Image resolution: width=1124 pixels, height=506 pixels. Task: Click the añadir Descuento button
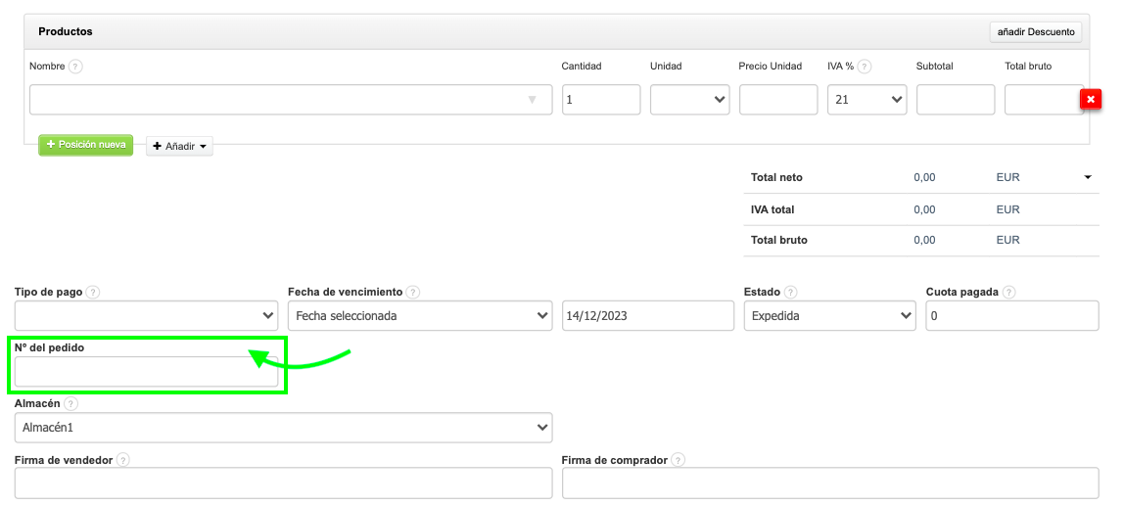(1036, 32)
